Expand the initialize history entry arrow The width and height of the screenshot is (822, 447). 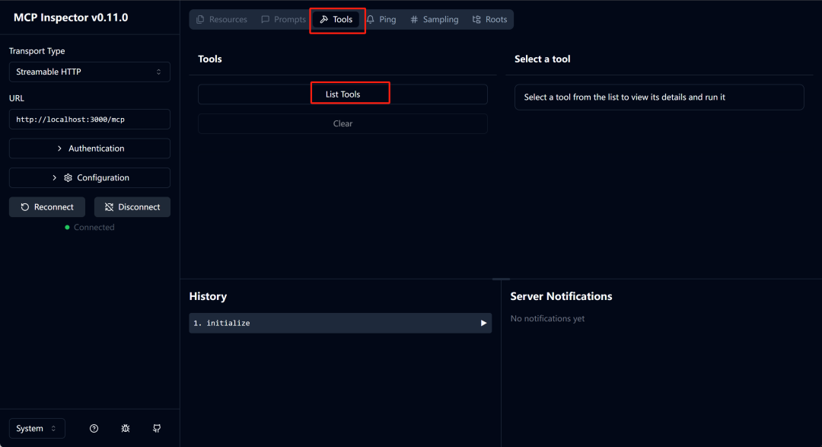point(483,323)
